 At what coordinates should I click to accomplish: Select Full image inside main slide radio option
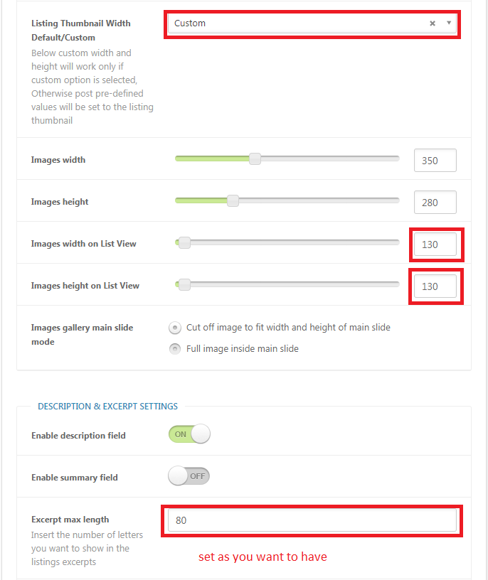click(175, 349)
